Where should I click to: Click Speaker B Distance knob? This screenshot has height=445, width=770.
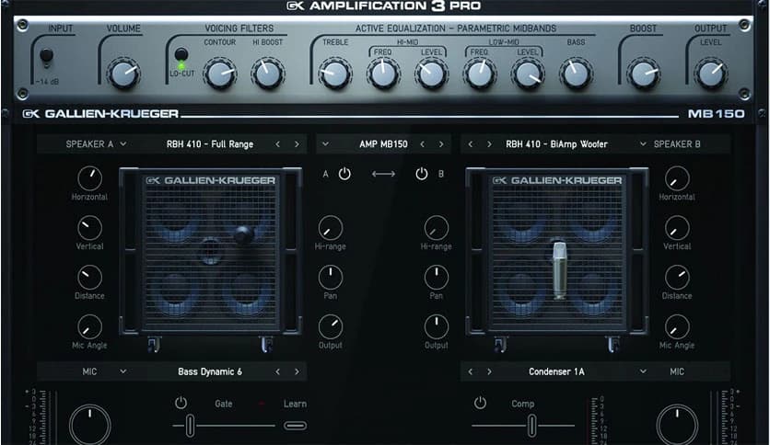pyautogui.click(x=677, y=278)
